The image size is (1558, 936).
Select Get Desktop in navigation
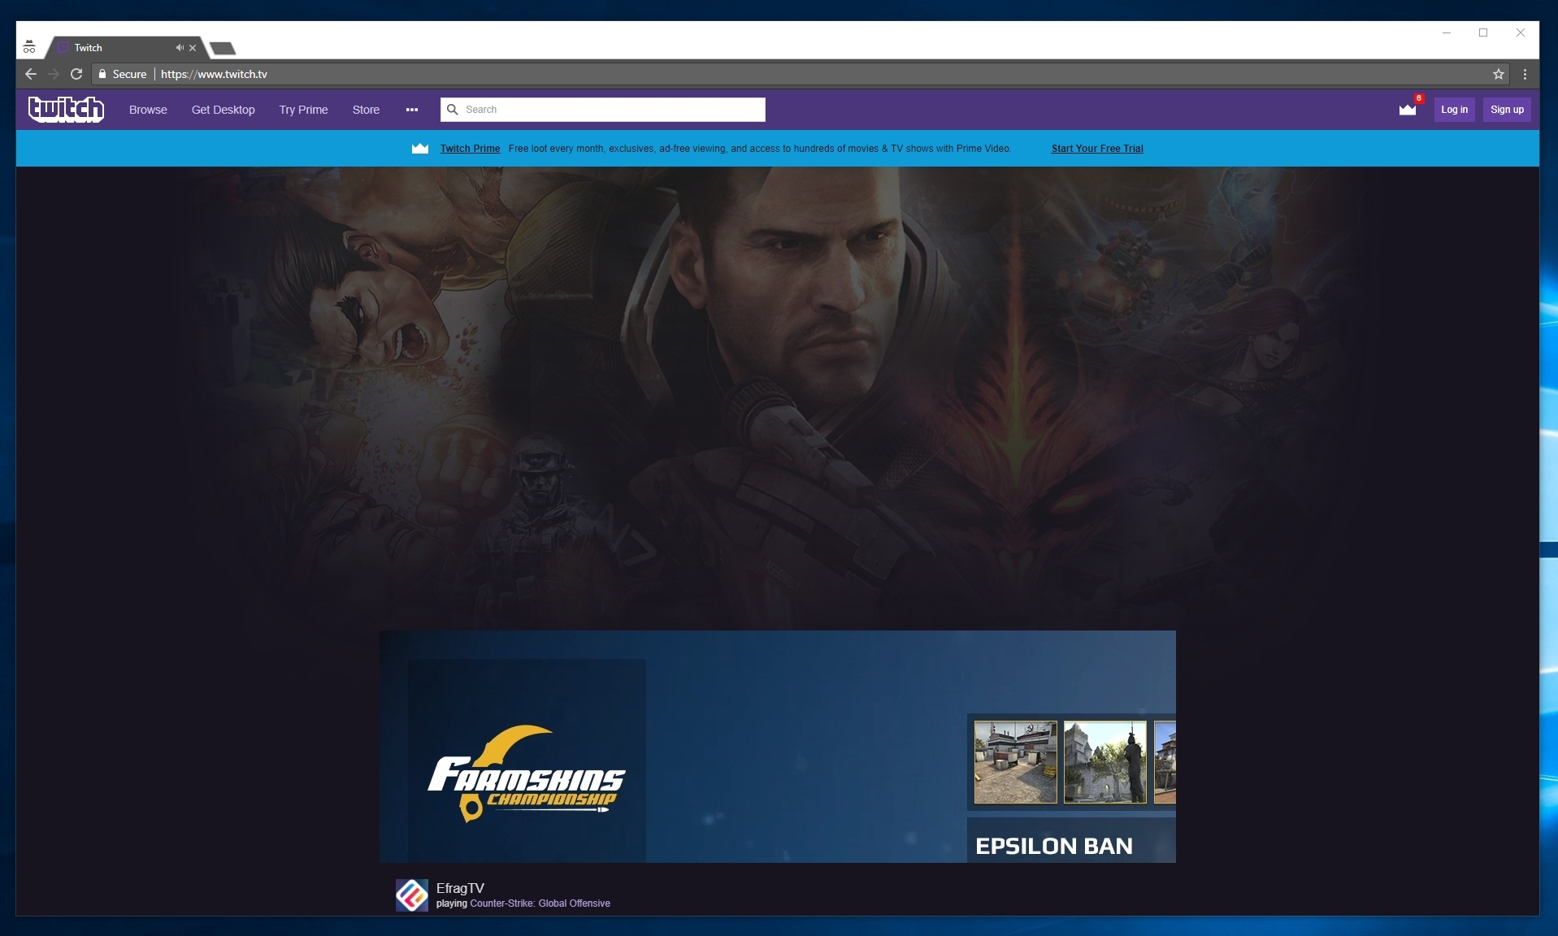(x=224, y=110)
